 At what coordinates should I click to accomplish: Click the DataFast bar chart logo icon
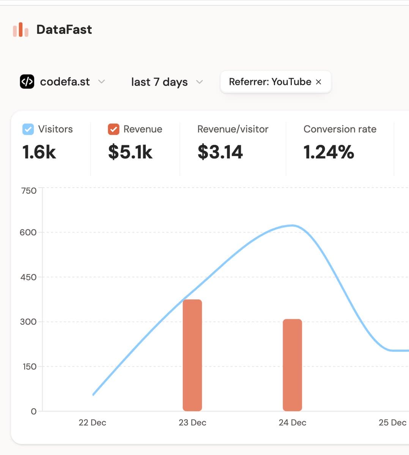pos(20,30)
